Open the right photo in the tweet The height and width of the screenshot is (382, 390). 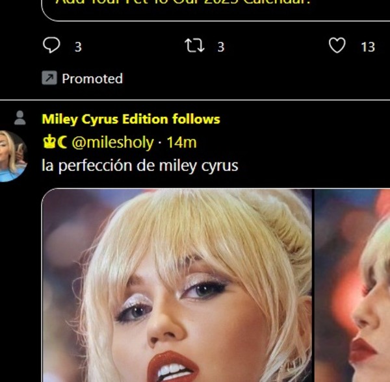tap(353, 286)
